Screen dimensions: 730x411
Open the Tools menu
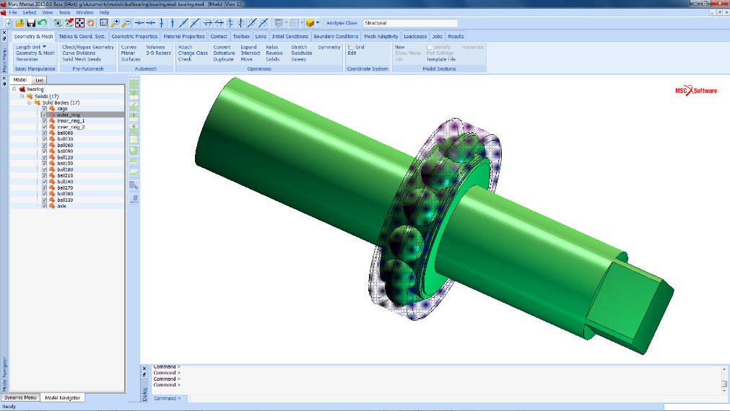pyautogui.click(x=65, y=12)
